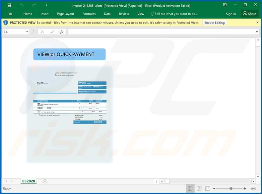Open the Data ribbon tab
This screenshot has height=194, width=262.
107,14
